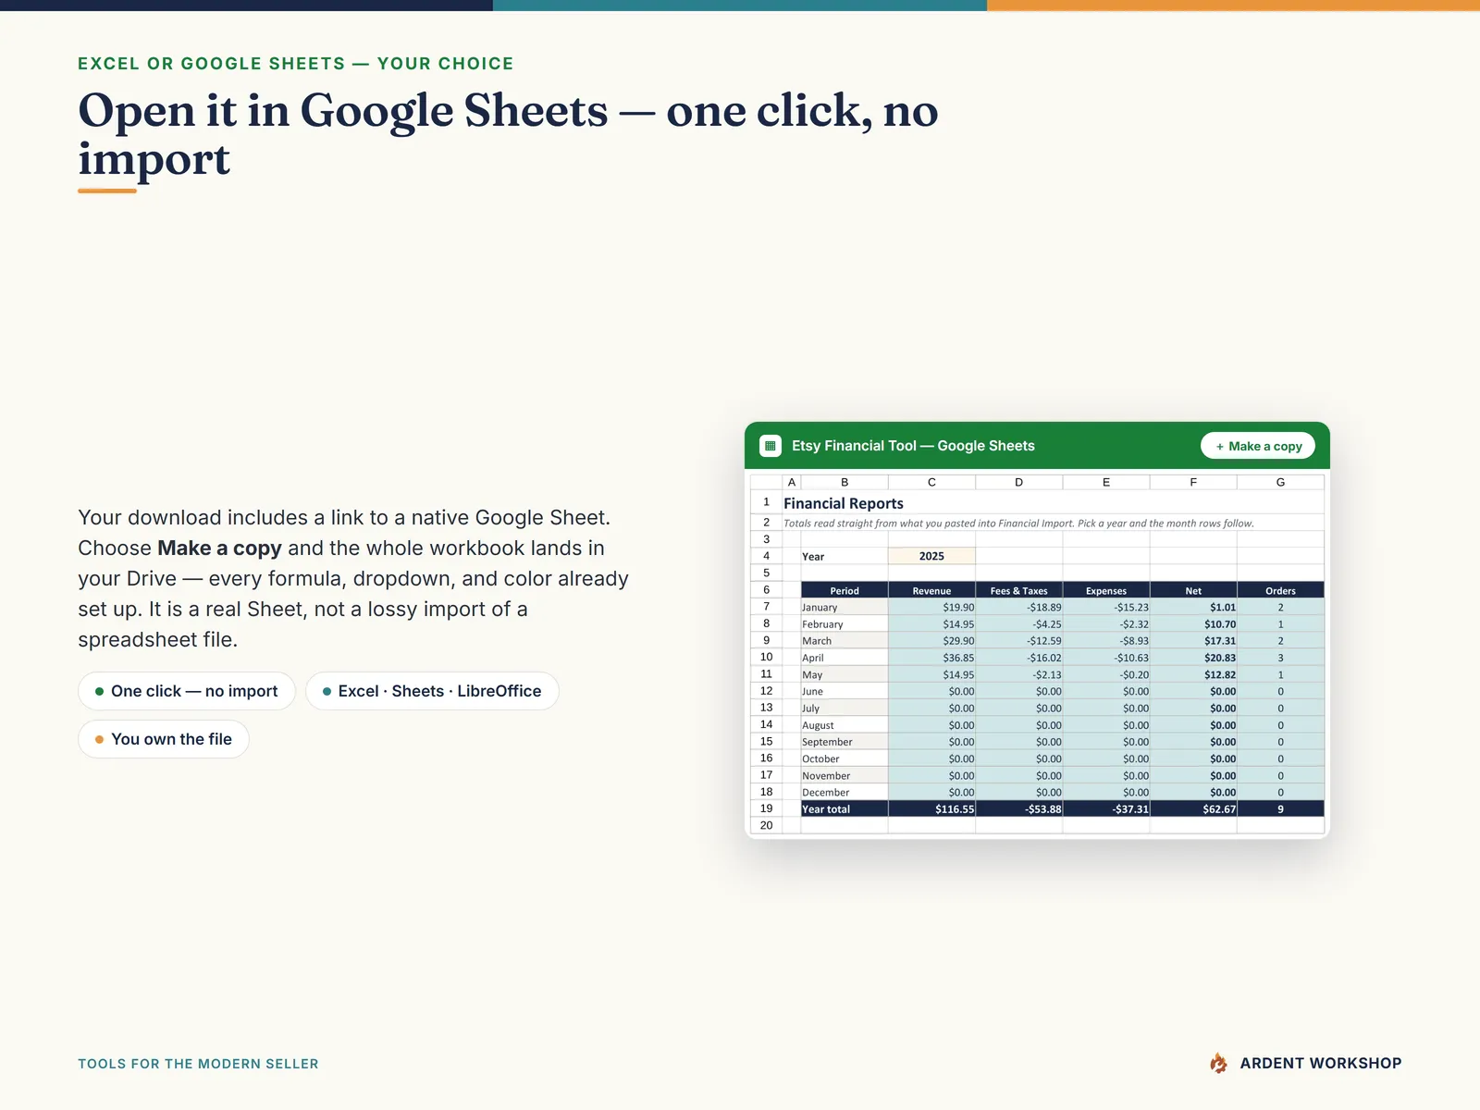Click May net $12.82
Screen dimensions: 1480x1110
(x=1193, y=674)
